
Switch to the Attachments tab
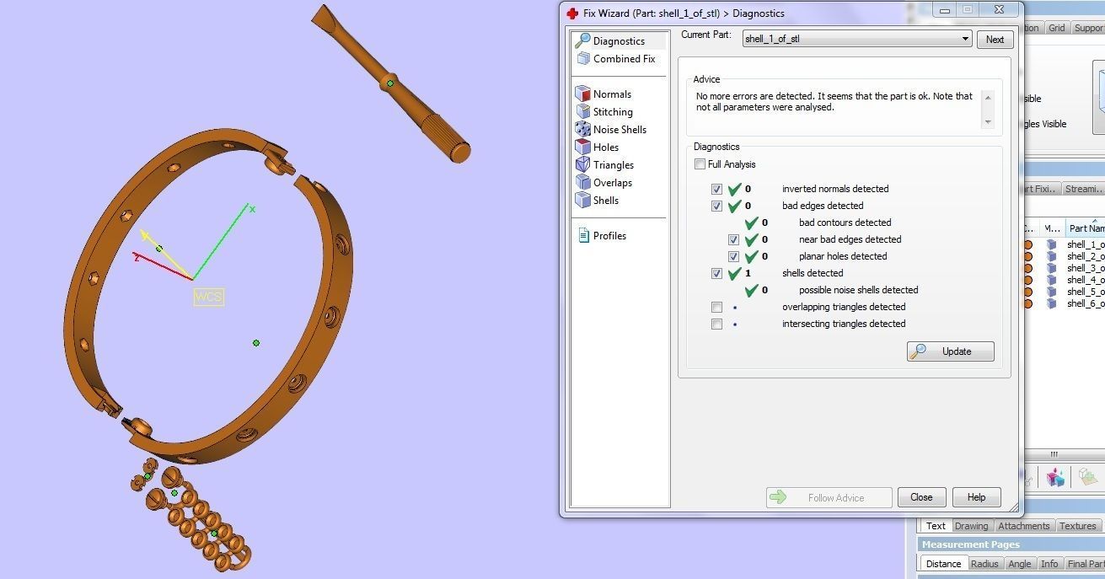[1024, 526]
